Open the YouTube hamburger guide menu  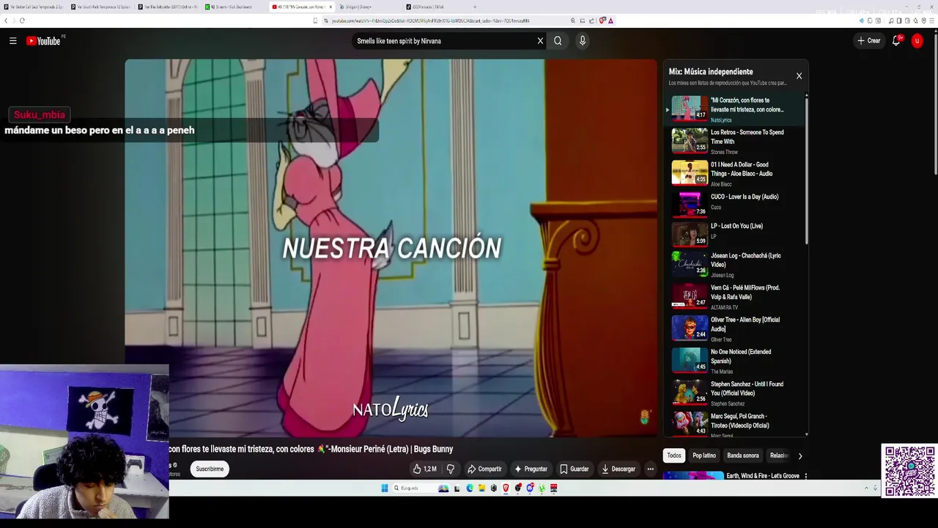[x=12, y=41]
